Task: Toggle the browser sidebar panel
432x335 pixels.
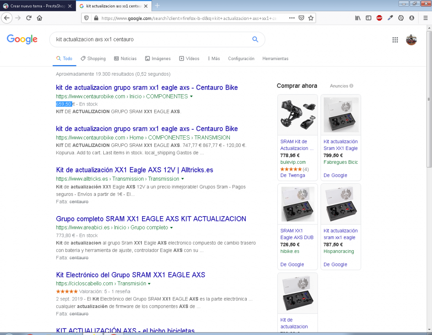Action: [x=368, y=18]
